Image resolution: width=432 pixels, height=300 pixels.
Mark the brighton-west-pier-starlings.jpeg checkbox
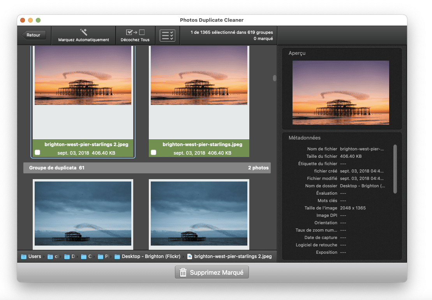click(x=153, y=153)
